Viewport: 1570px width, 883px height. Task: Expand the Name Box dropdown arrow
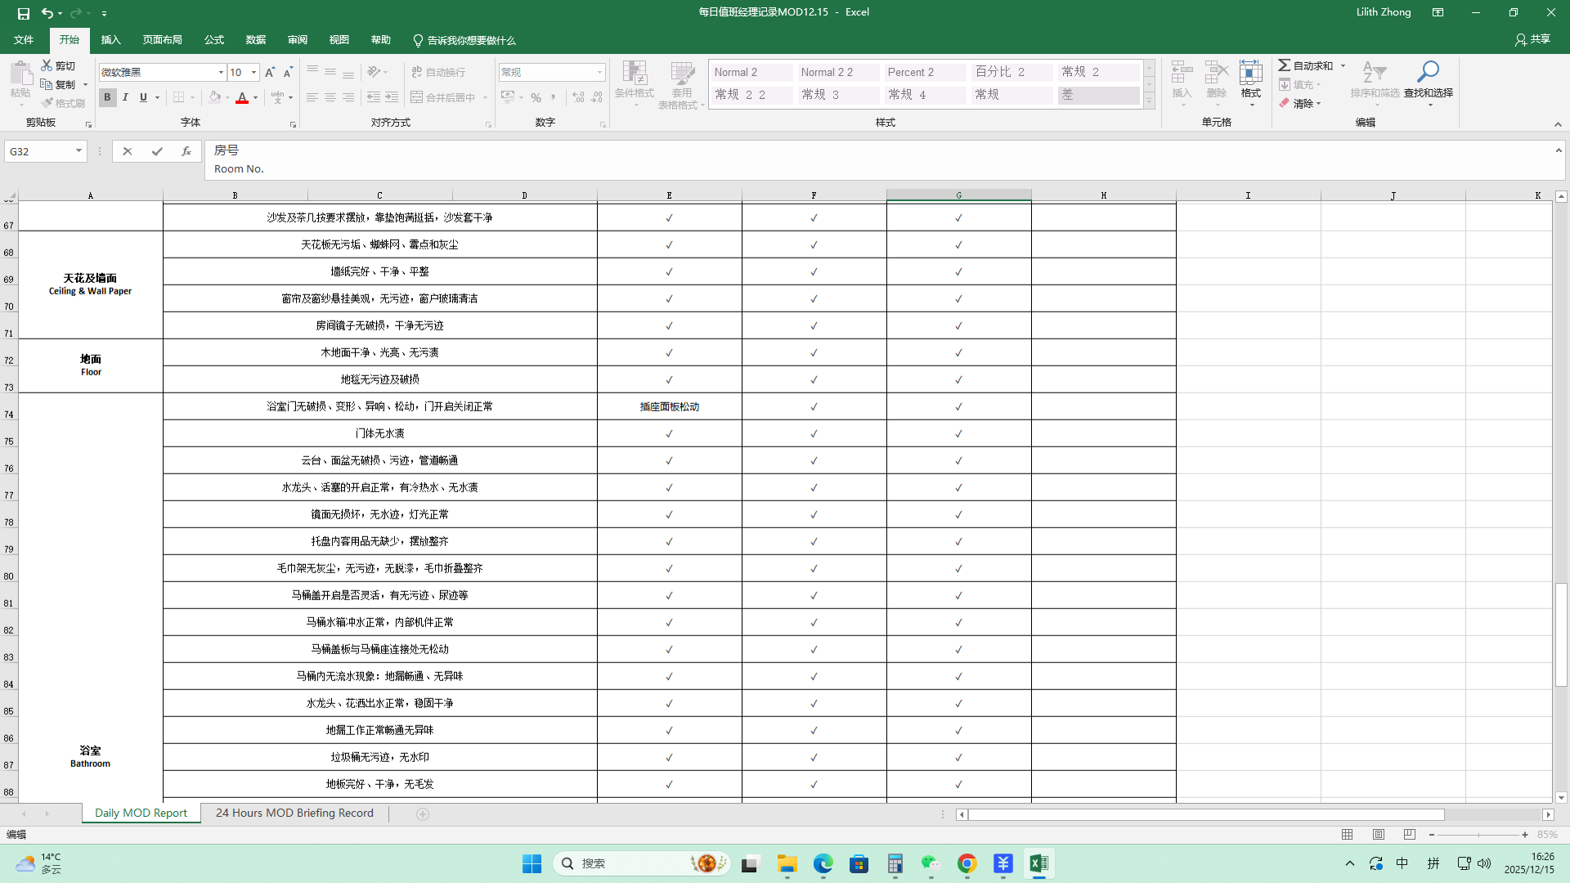tap(78, 151)
